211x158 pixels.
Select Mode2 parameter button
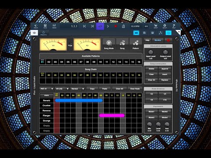(x=165, y=111)
